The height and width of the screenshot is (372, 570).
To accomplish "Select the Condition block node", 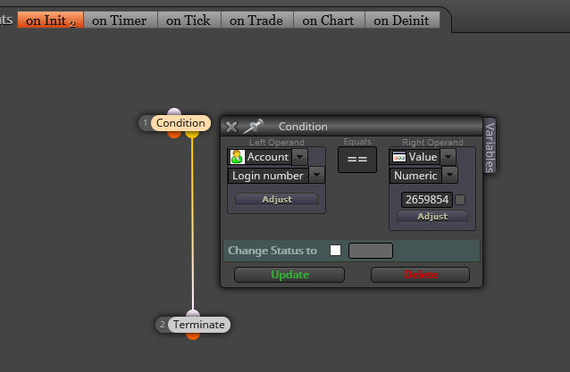I will [x=180, y=123].
